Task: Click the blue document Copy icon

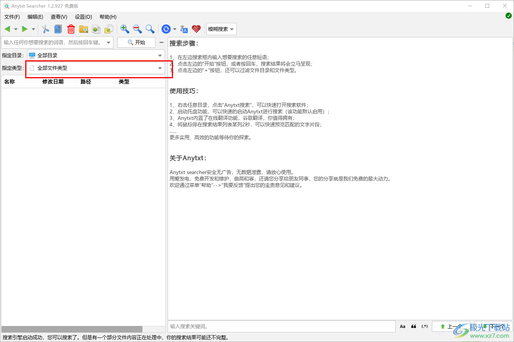Action: click(58, 29)
